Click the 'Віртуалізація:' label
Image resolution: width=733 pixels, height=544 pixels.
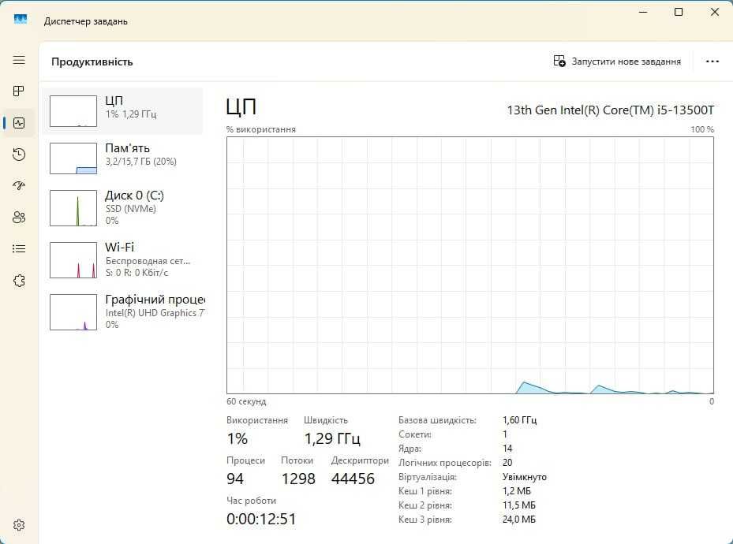pyautogui.click(x=428, y=477)
